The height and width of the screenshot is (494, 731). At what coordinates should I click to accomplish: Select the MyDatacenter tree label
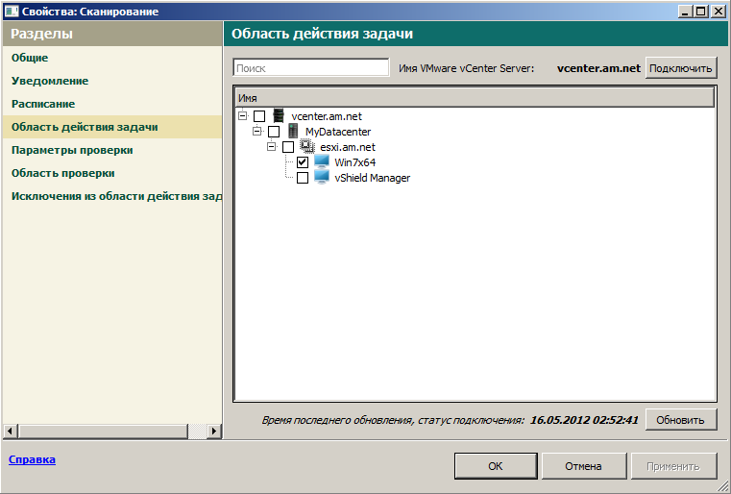(338, 132)
